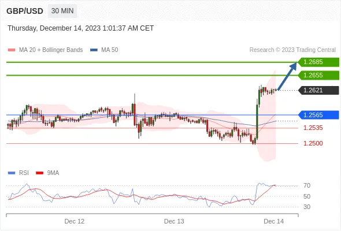341x231 pixels.
Task: Click the MA 20 + Bollinger Bands legend text
Action: coord(51,50)
